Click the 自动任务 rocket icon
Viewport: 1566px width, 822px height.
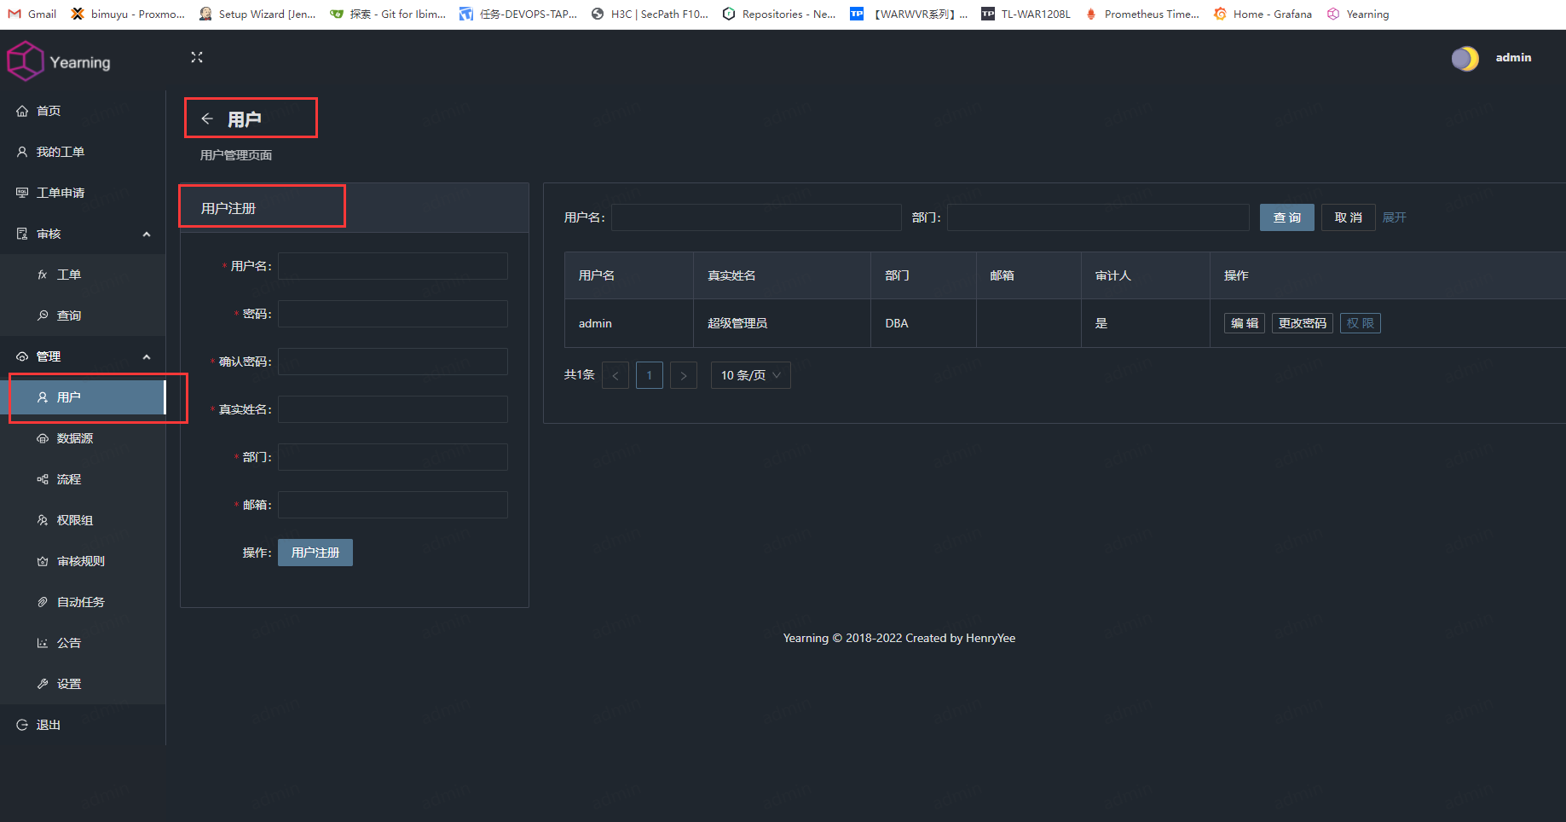[x=43, y=602]
